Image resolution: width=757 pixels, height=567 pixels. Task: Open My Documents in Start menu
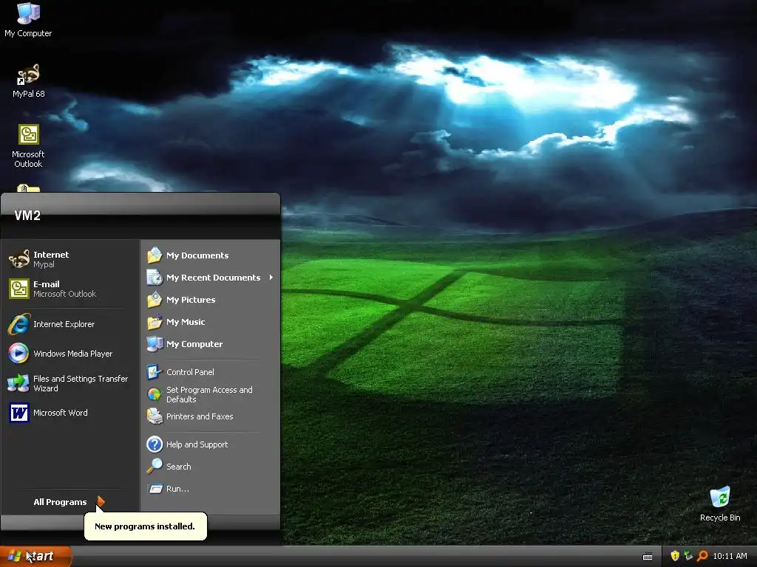[209, 255]
